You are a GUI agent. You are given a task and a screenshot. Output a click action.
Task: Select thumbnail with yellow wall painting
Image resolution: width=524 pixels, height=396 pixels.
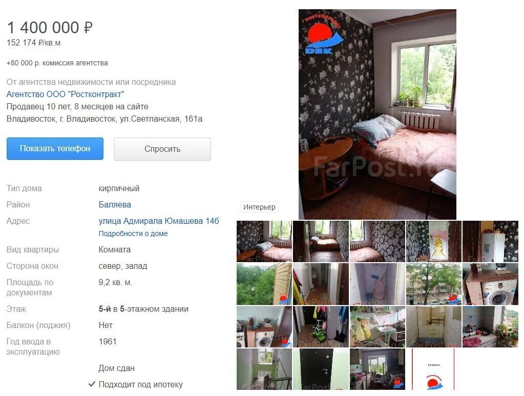pos(434,241)
